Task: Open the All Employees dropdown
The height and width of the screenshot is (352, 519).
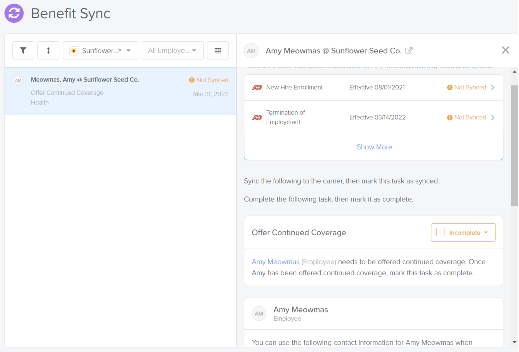Action: click(172, 50)
